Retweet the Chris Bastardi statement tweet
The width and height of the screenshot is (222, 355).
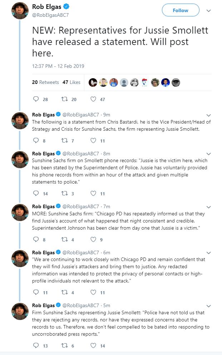[x=65, y=141]
